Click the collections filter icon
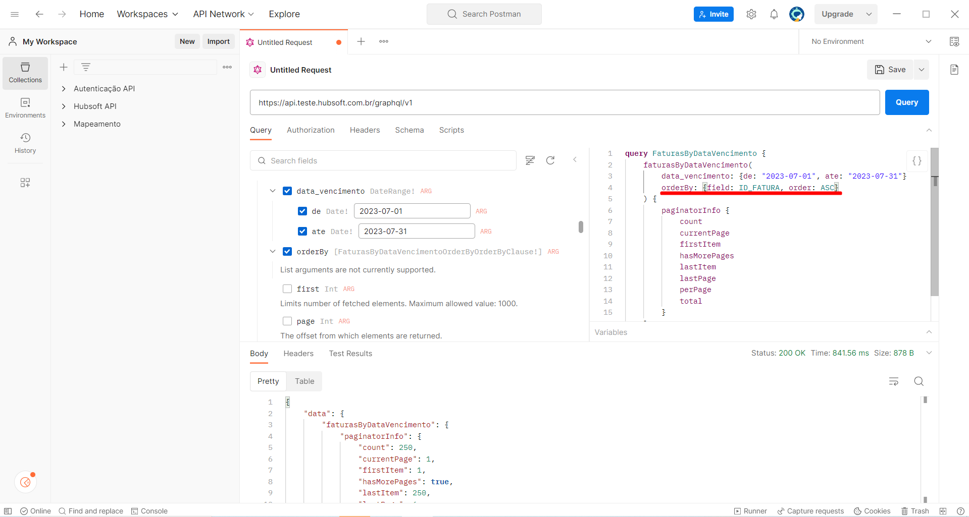 pos(86,67)
